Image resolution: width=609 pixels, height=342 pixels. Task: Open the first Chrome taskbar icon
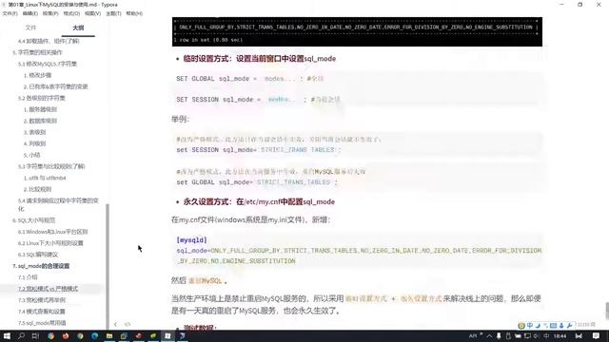pyautogui.click(x=50, y=335)
